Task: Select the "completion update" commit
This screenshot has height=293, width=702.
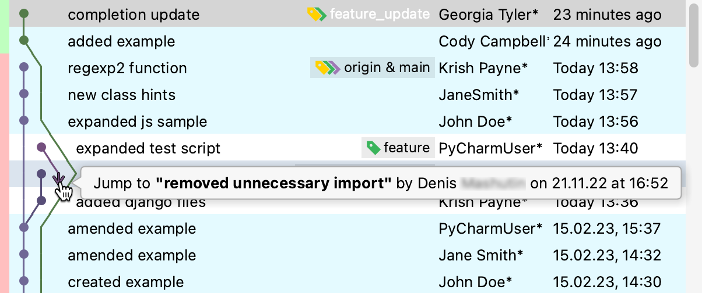Action: [134, 15]
